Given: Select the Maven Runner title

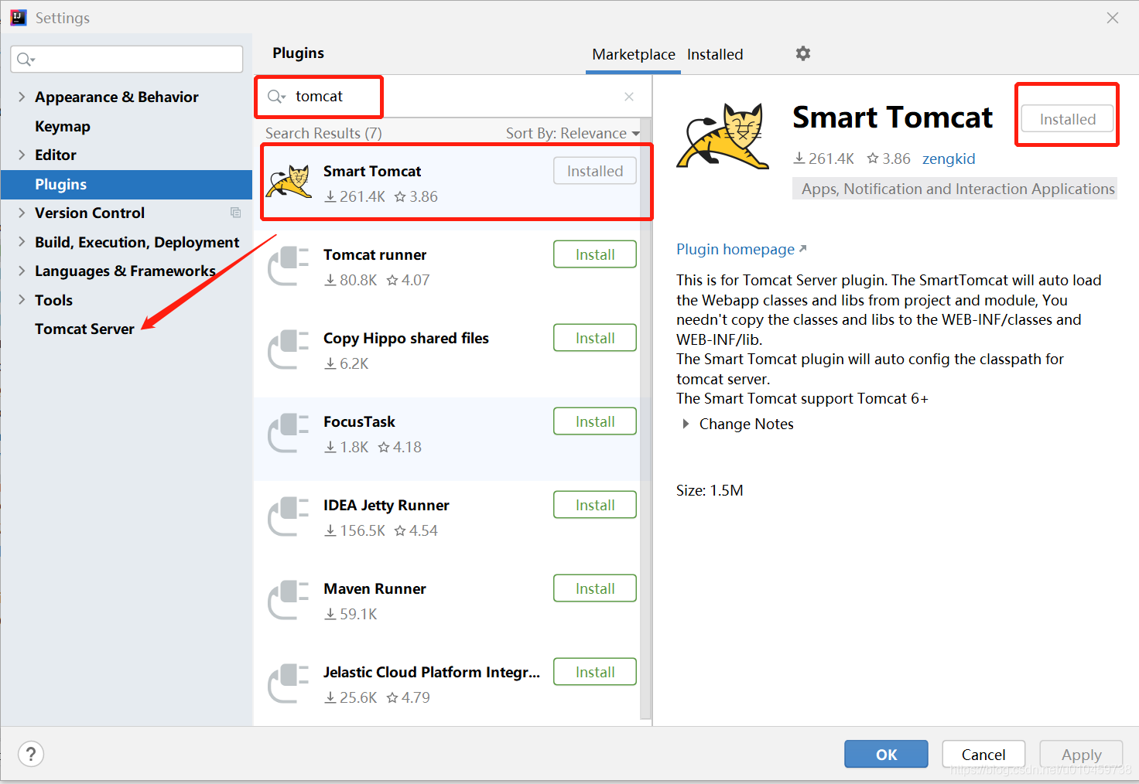Looking at the screenshot, I should [375, 588].
